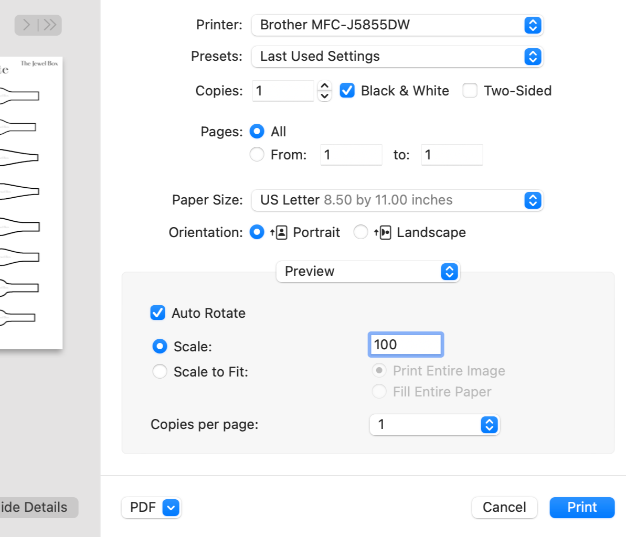Select the Pages From range radio button
Screen dimensions: 626x537
(x=257, y=155)
